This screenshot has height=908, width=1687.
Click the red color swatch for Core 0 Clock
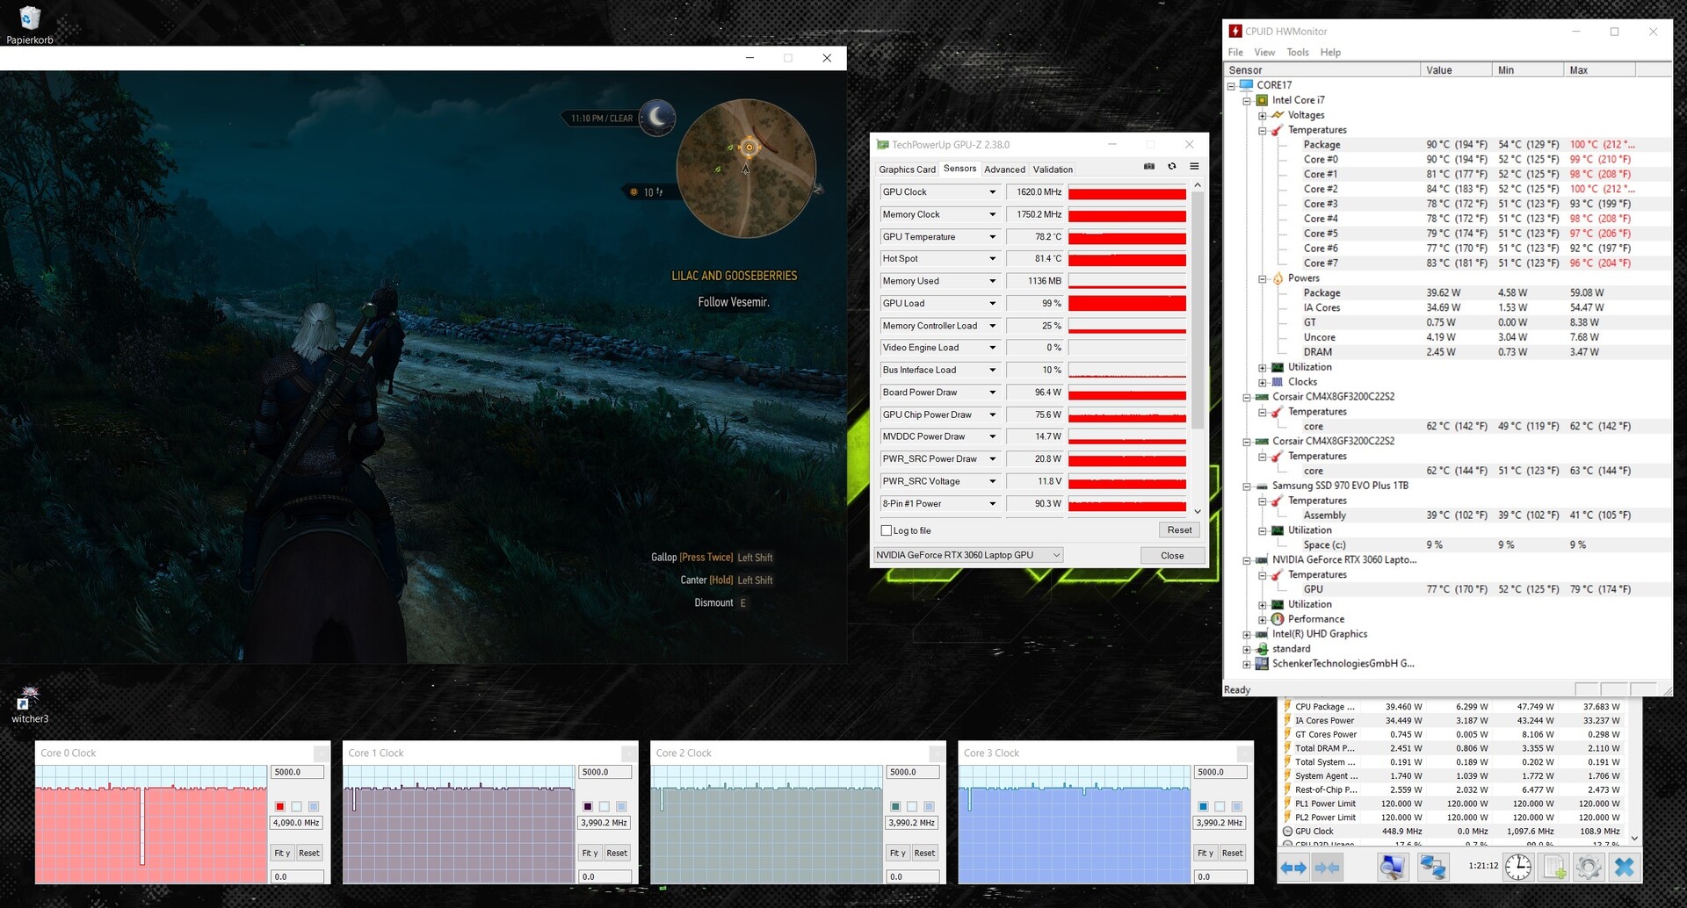(x=280, y=806)
